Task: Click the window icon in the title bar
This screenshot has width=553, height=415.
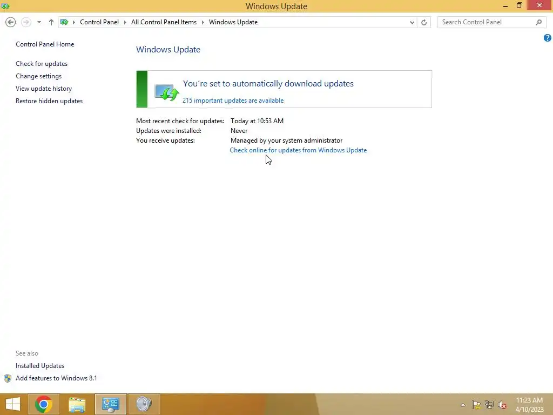Action: (x=5, y=6)
